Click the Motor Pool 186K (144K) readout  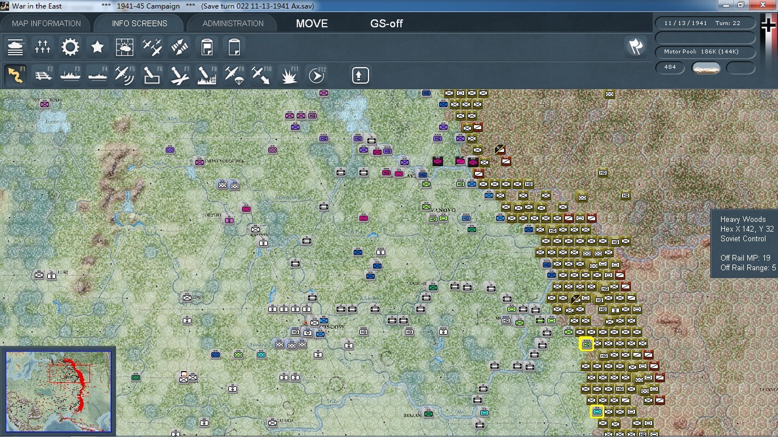point(706,52)
